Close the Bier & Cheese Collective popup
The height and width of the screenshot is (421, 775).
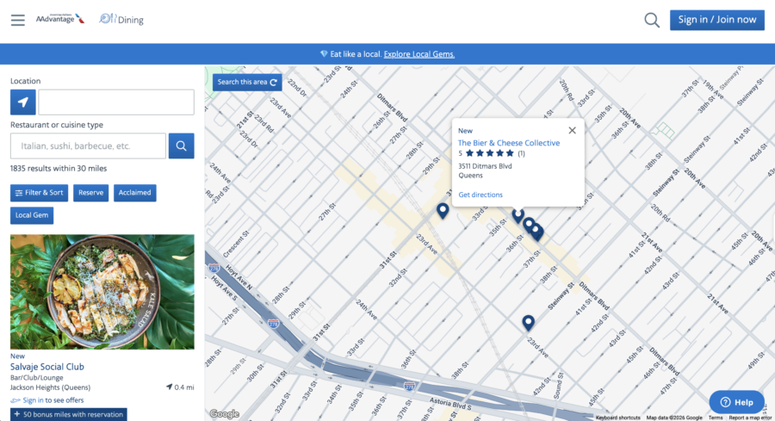click(572, 131)
